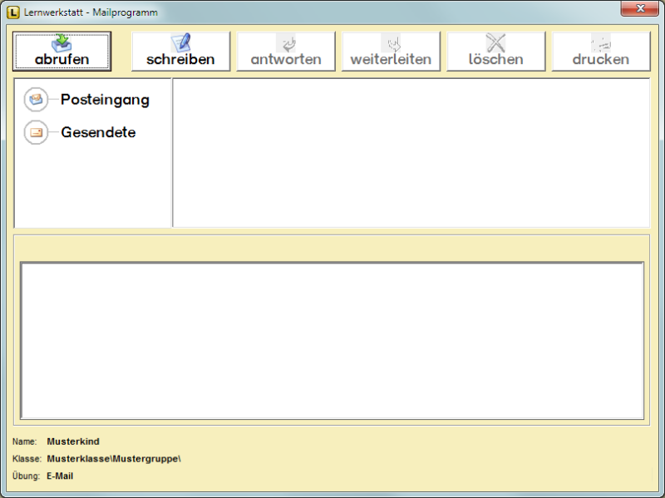Click the printer icon above drucken
The height and width of the screenshot is (498, 665).
point(600,43)
